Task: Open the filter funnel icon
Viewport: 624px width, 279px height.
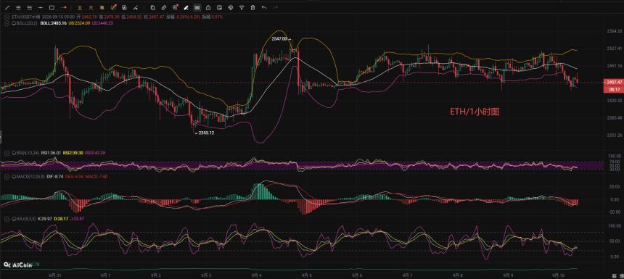Action: pos(242,7)
